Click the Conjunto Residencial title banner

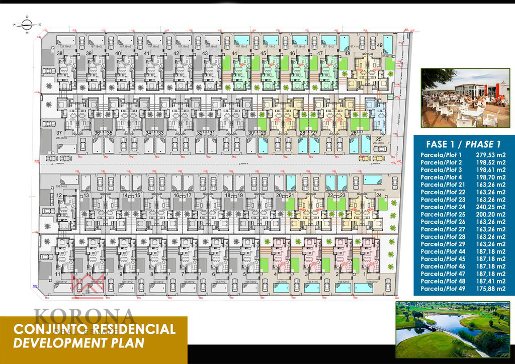pos(94,336)
